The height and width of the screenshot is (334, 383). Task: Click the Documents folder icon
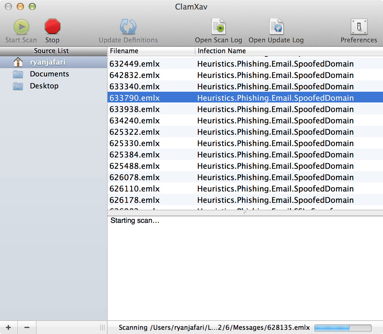click(x=18, y=74)
